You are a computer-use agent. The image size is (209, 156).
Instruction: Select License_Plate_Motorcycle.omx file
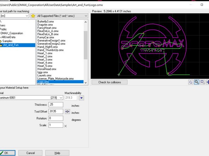point(55,79)
